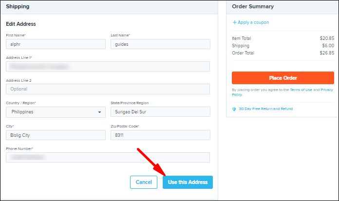Edit the State/Province/Region field

point(160,112)
